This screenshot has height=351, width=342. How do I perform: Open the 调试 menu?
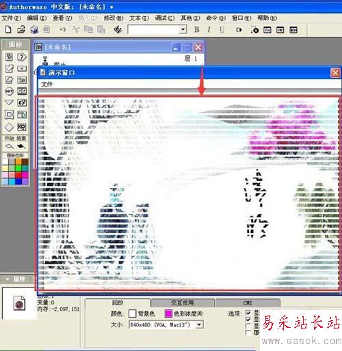tap(165, 18)
